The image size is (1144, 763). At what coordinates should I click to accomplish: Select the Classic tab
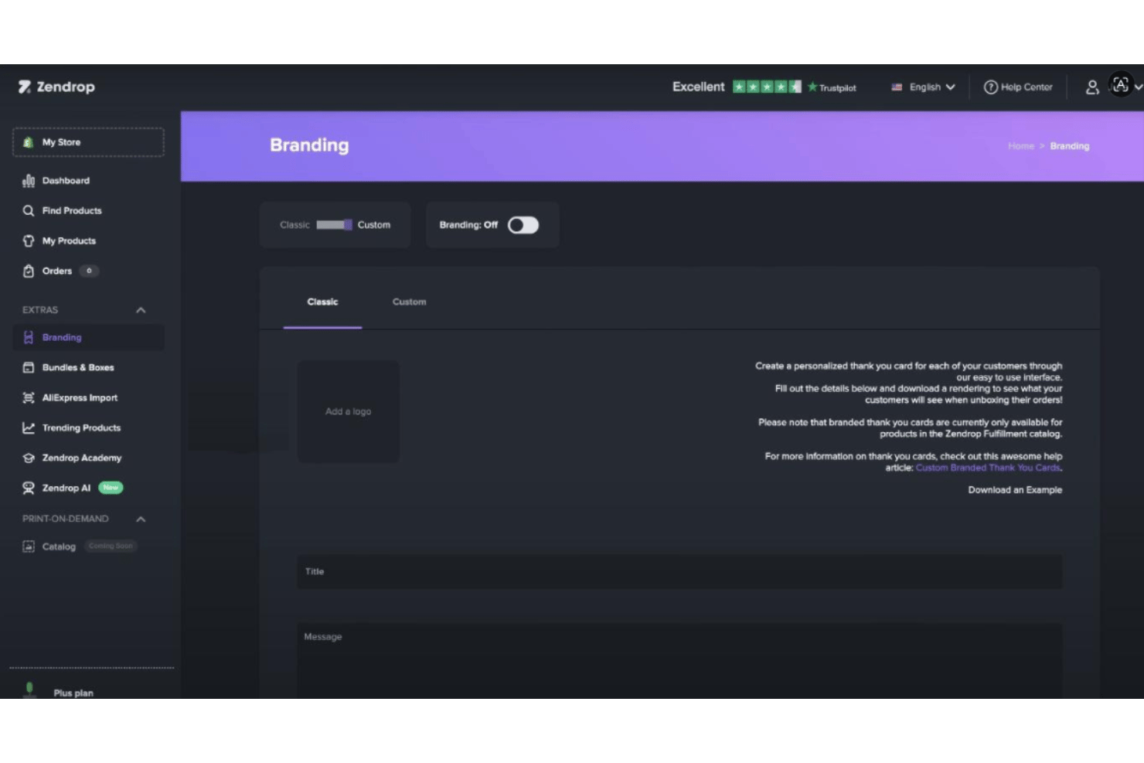pyautogui.click(x=322, y=301)
